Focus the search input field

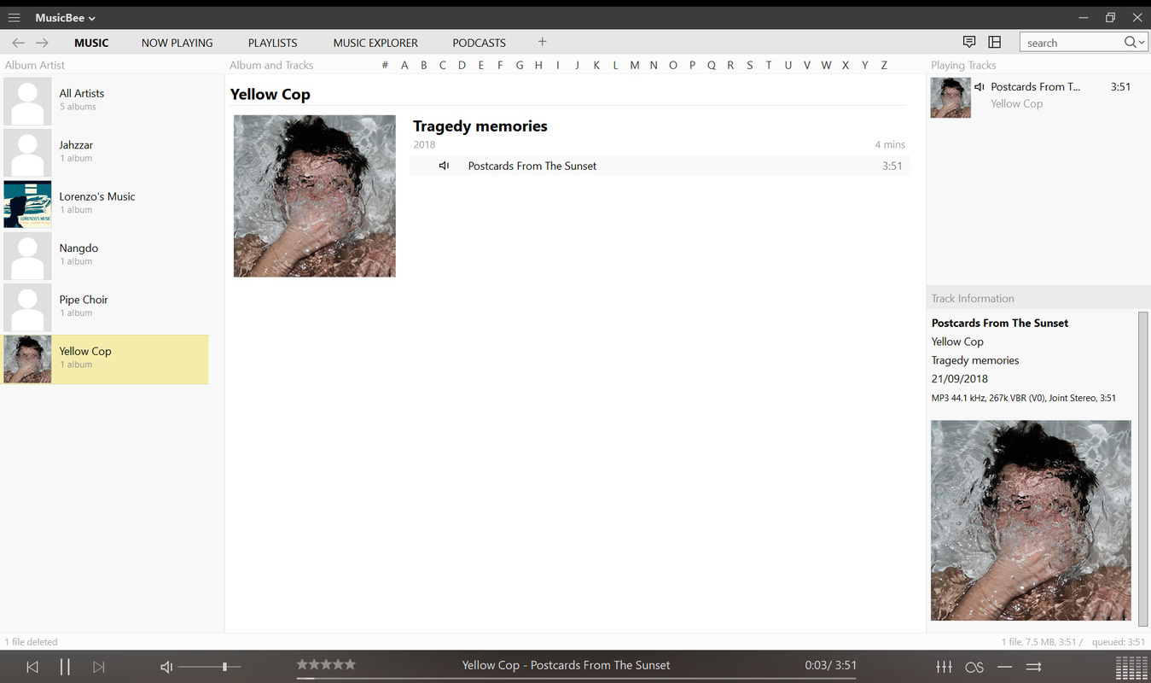tap(1073, 43)
